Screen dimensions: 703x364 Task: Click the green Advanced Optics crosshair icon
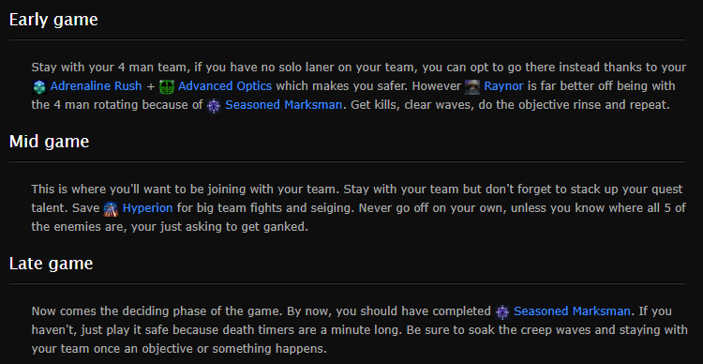coord(167,87)
